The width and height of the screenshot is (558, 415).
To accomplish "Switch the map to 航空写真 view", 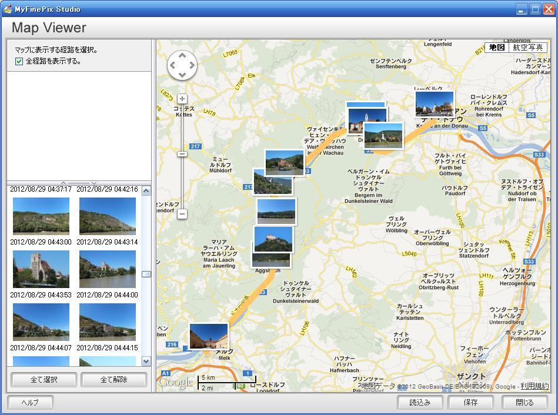I will tap(527, 48).
